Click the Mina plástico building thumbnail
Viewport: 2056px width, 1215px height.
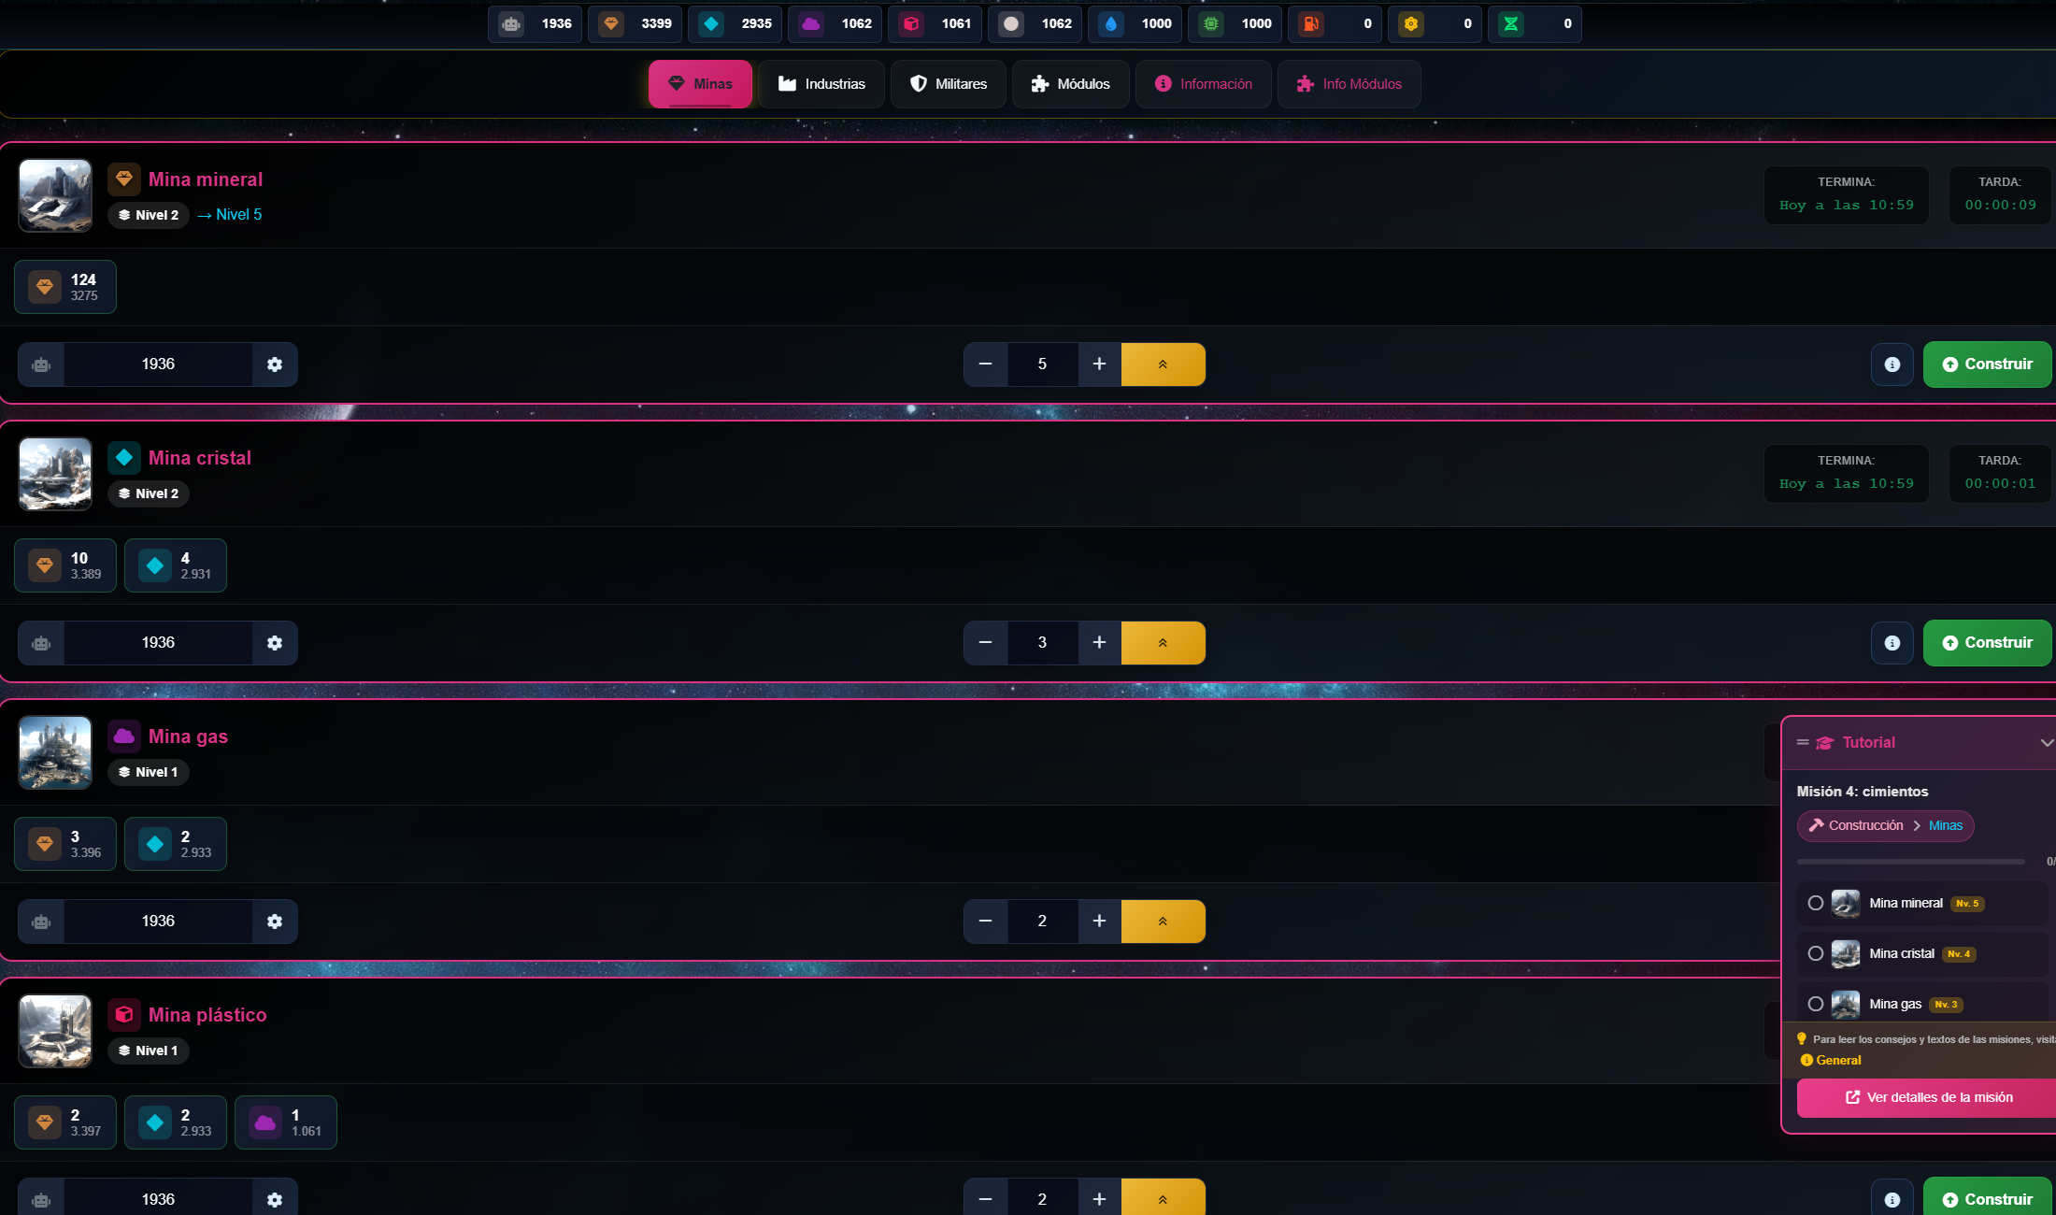tap(55, 1032)
